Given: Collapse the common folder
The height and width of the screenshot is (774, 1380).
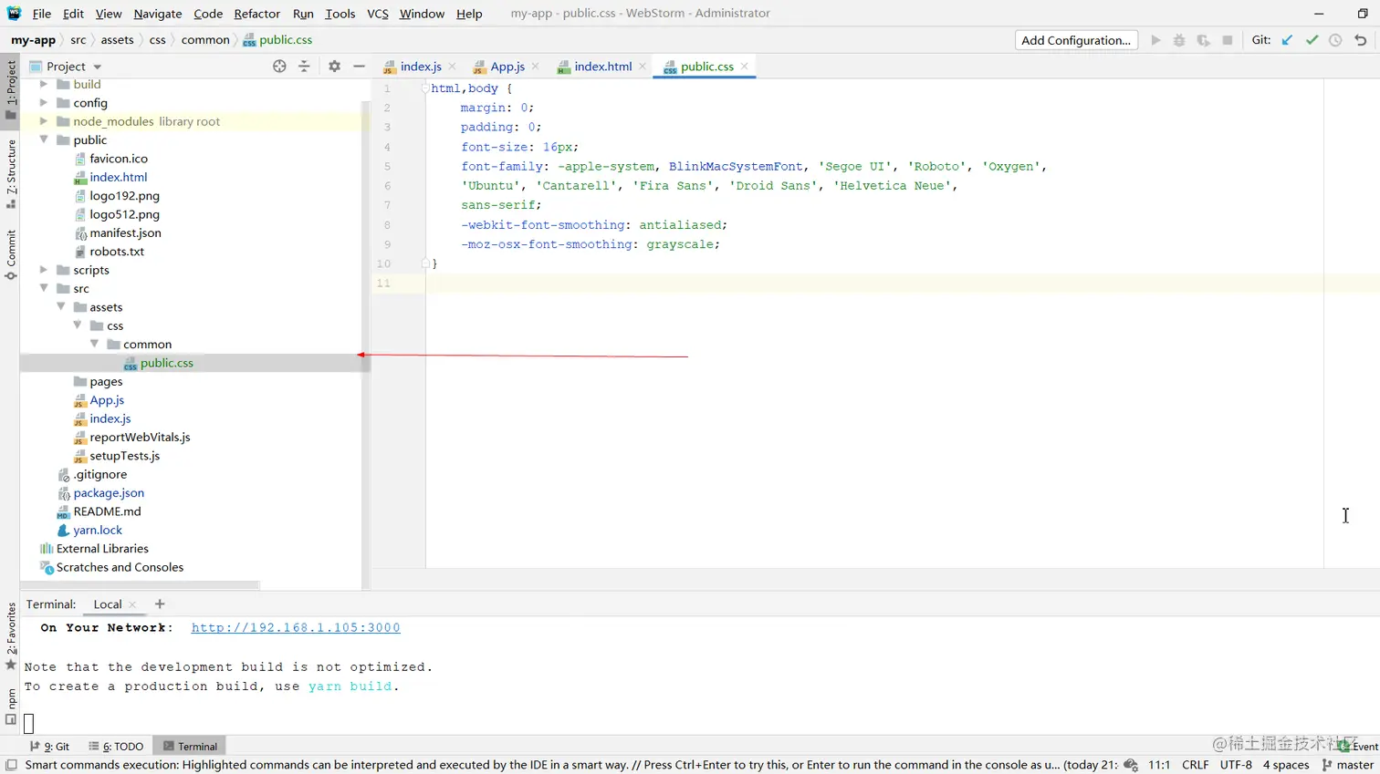Looking at the screenshot, I should point(94,344).
